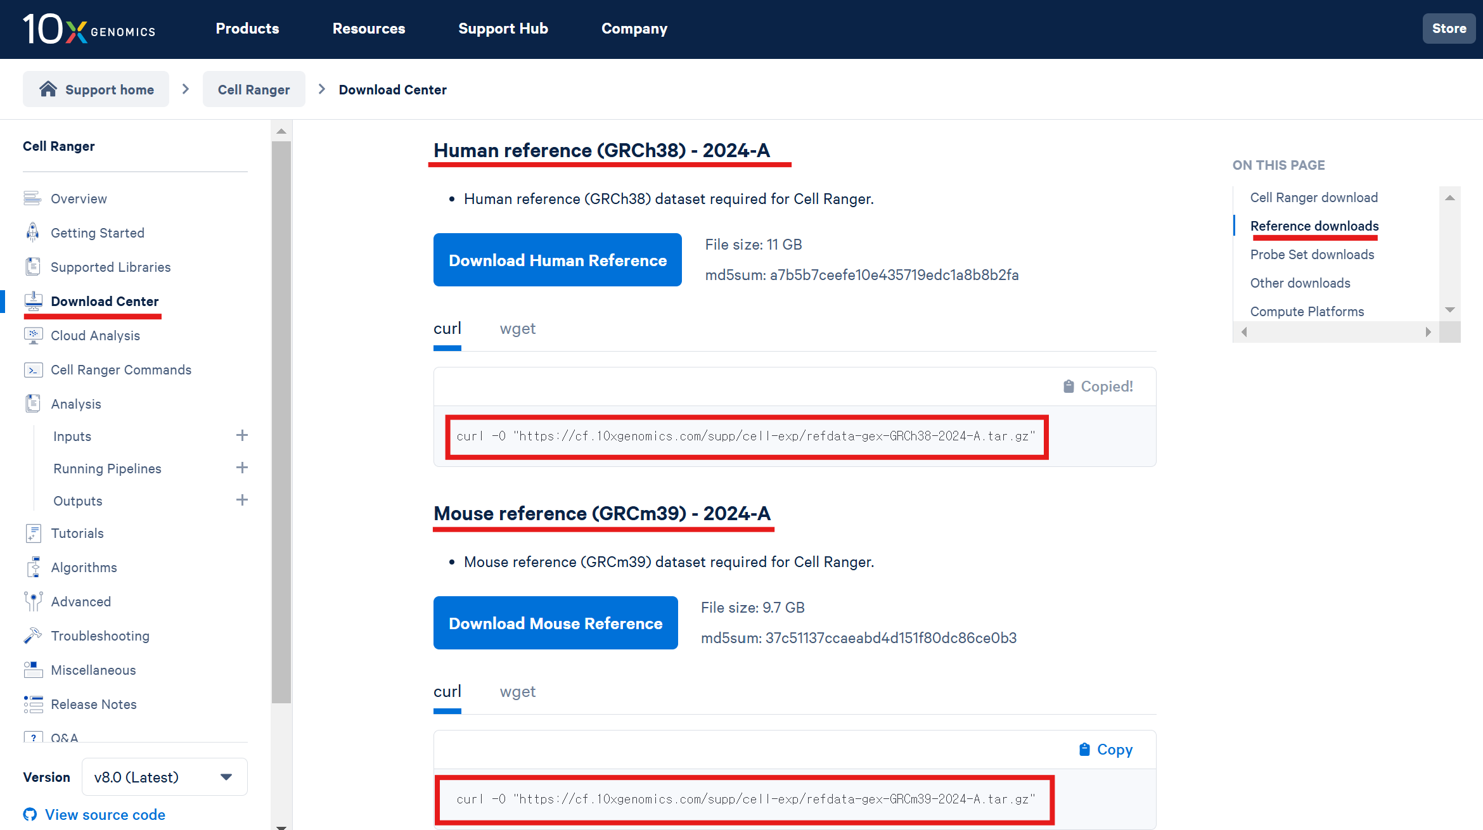Screen dimensions: 1483x830
Task: Click the clipboard Copy icon for mouse curl command
Action: click(x=1084, y=750)
